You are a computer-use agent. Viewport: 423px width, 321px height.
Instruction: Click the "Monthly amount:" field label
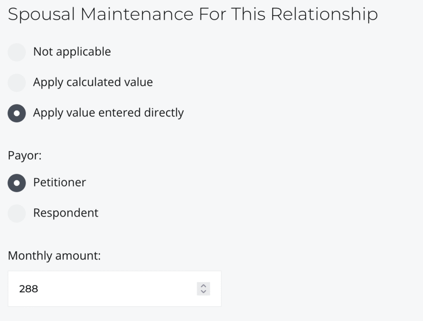tap(54, 256)
